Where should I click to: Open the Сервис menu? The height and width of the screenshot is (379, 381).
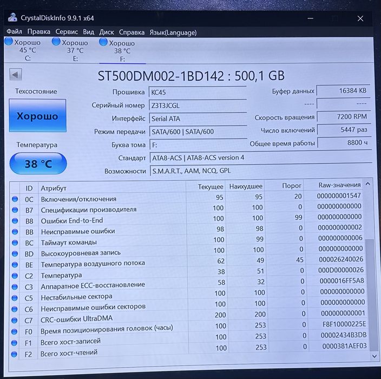(x=67, y=32)
